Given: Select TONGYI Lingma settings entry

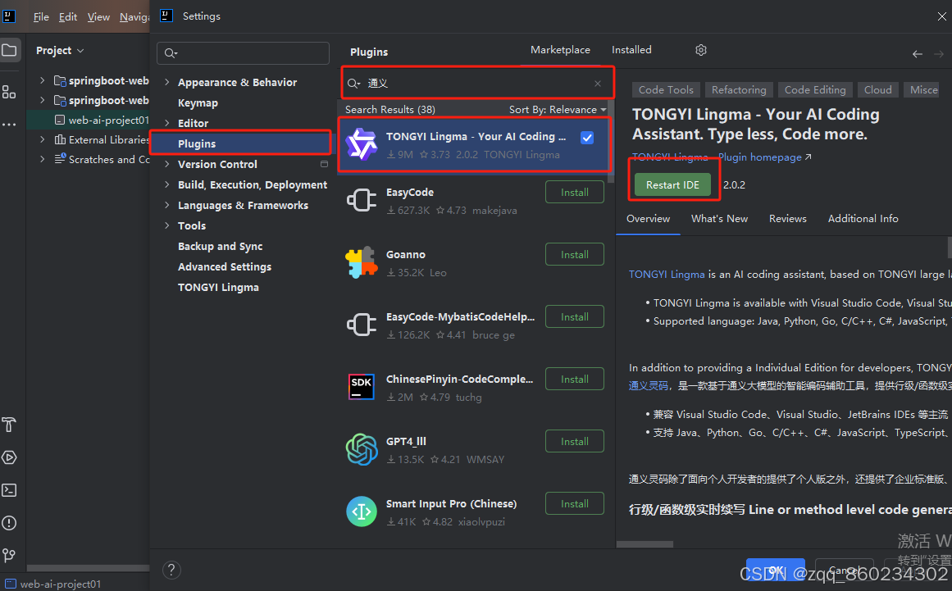Looking at the screenshot, I should [218, 287].
